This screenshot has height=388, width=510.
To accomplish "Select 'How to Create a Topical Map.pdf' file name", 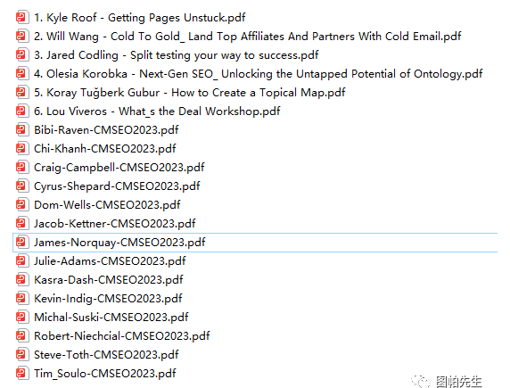I will (x=259, y=93).
